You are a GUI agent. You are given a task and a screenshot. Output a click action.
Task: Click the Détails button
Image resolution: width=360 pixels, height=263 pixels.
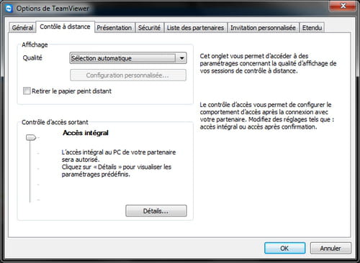coord(156,211)
